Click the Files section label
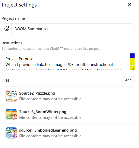Image resolution: width=139 pixels, height=148 pixels. click(x=5, y=80)
